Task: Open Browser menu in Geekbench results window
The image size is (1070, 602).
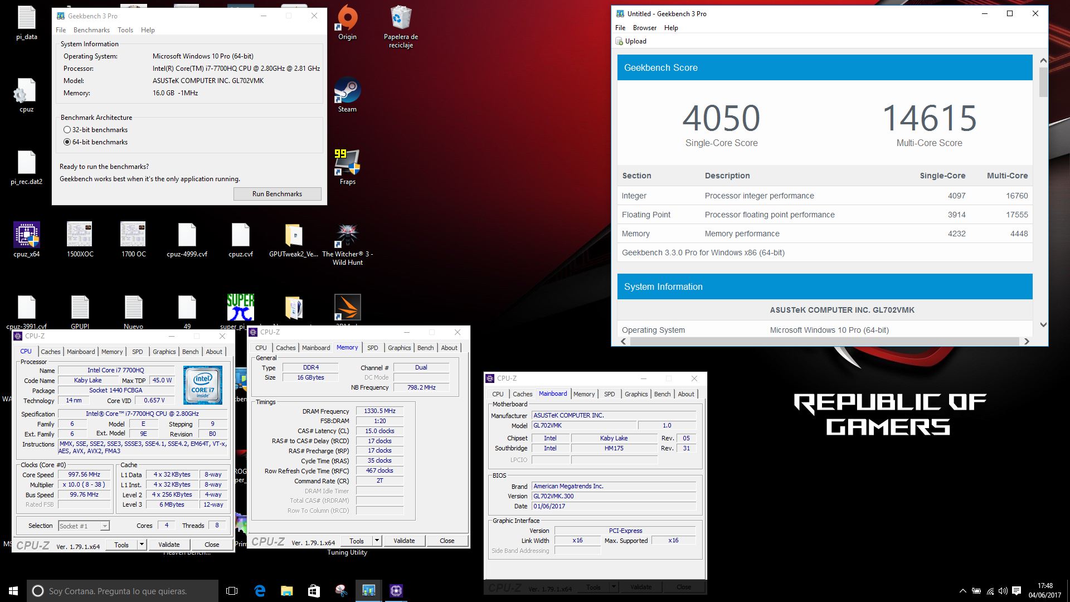Action: 645,28
